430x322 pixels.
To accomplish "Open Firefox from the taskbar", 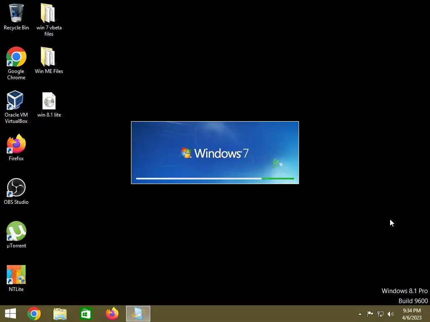I will click(x=112, y=314).
